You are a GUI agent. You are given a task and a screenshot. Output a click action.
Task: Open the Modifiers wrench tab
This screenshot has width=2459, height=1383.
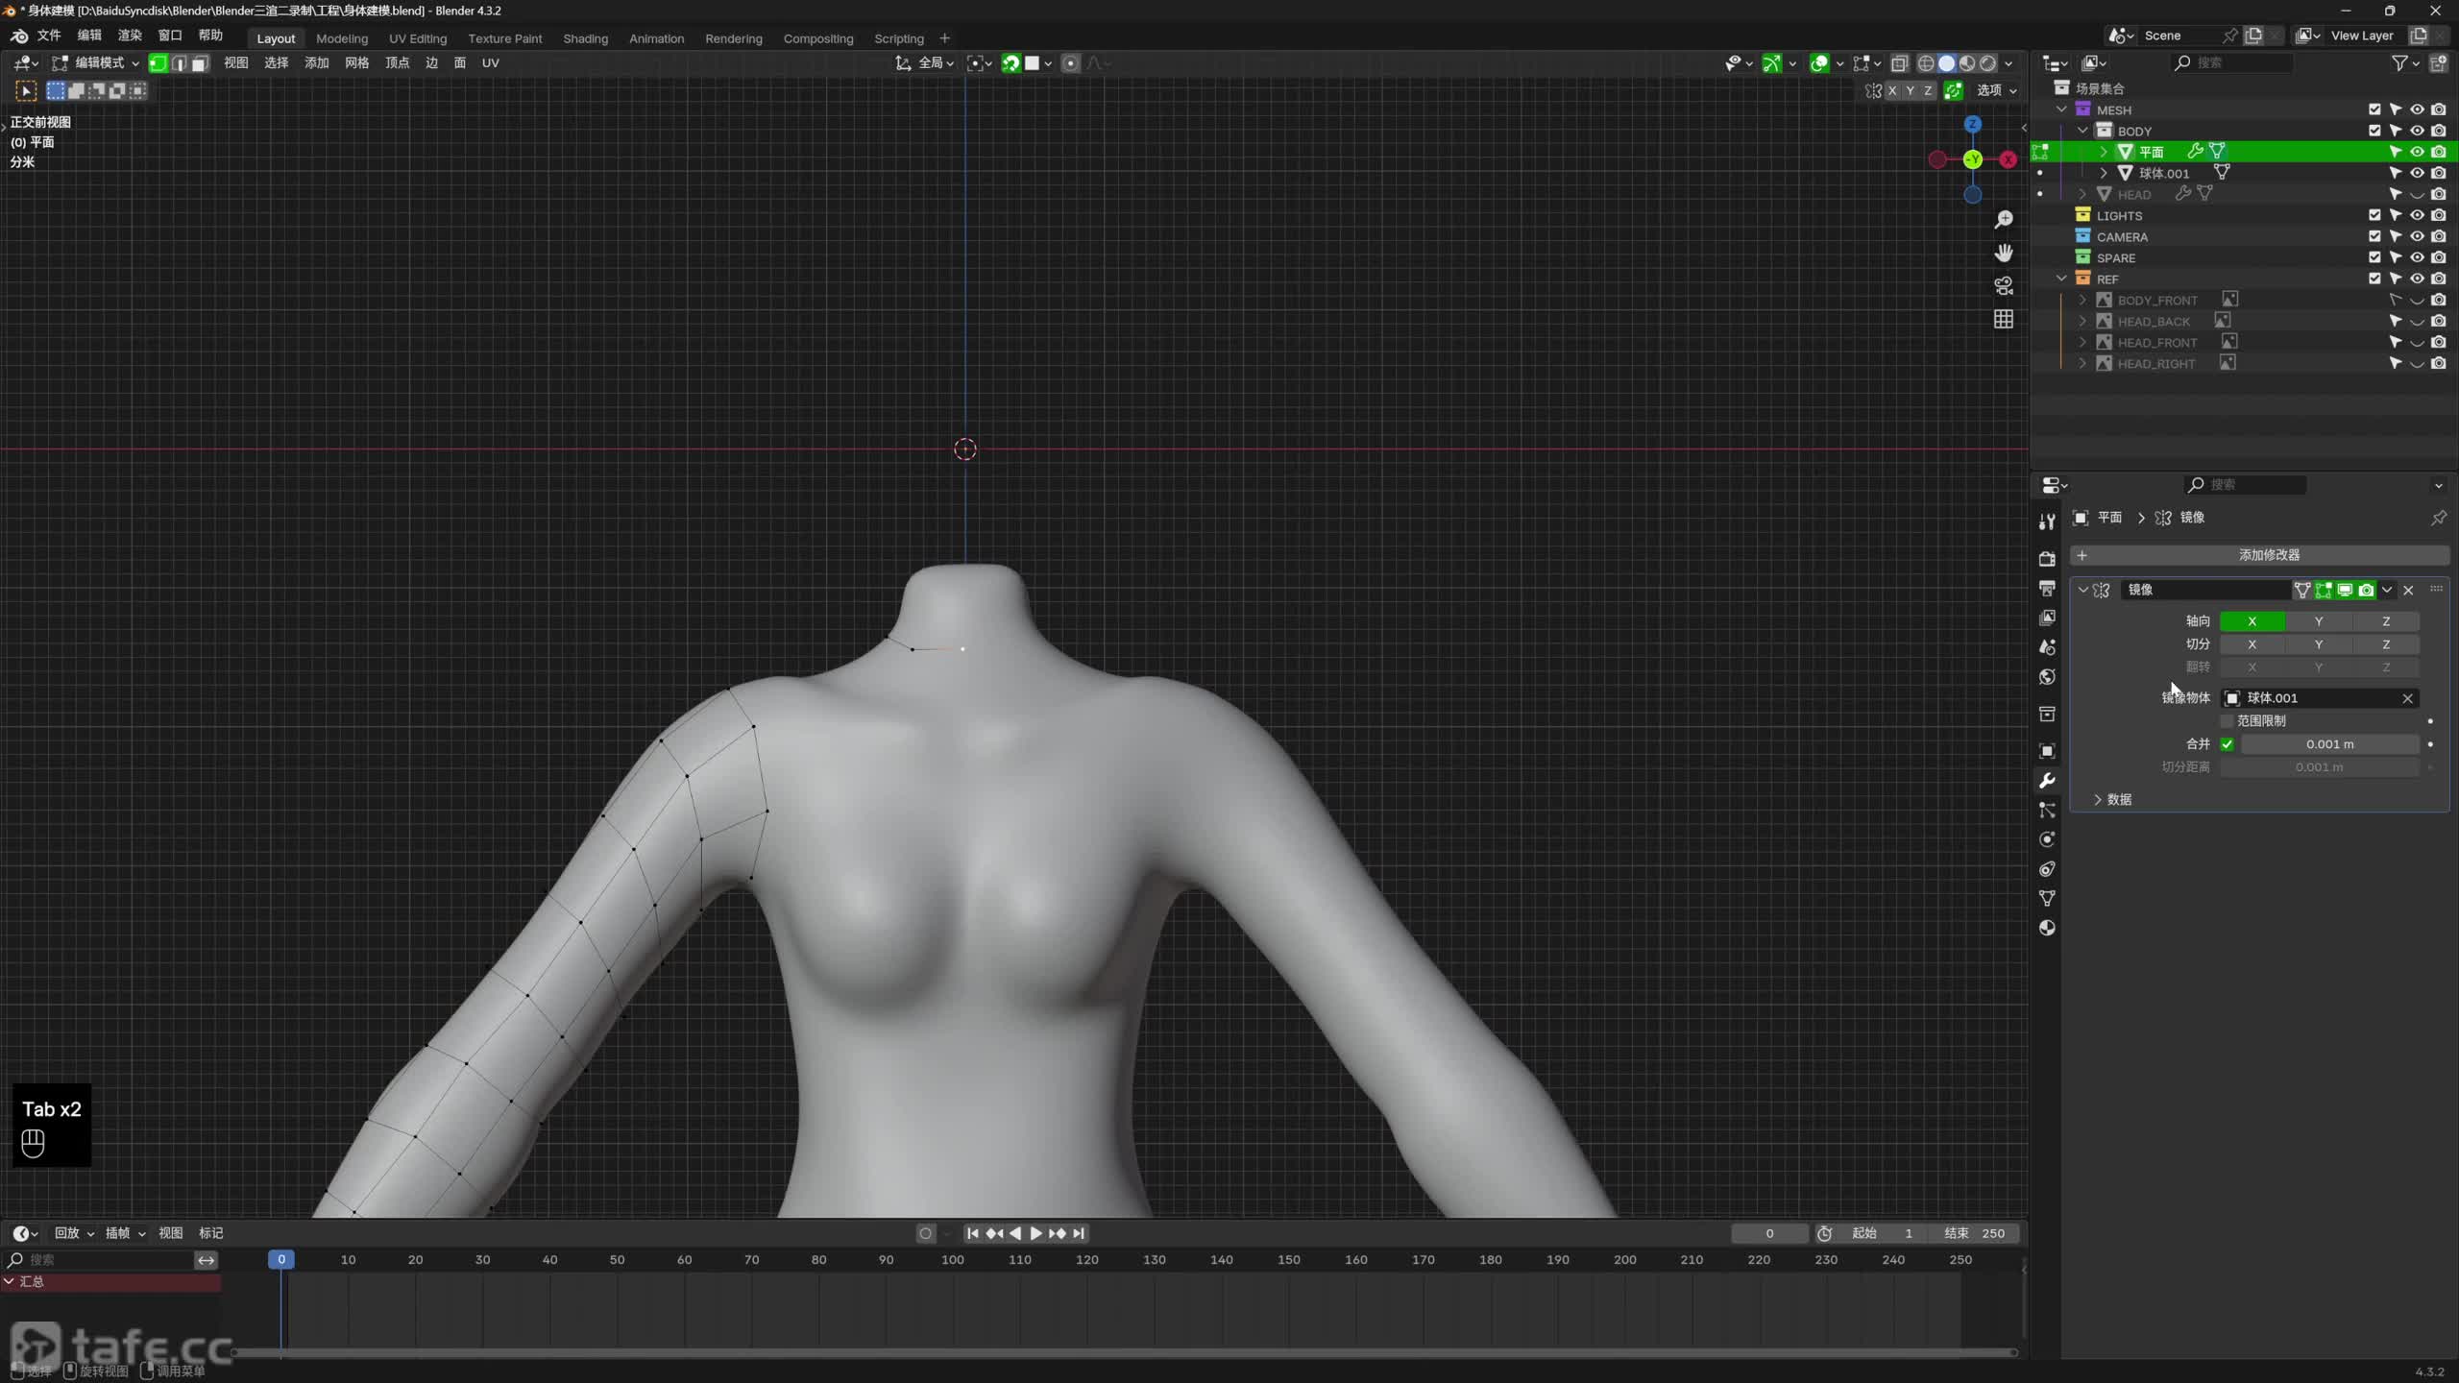(x=2047, y=781)
